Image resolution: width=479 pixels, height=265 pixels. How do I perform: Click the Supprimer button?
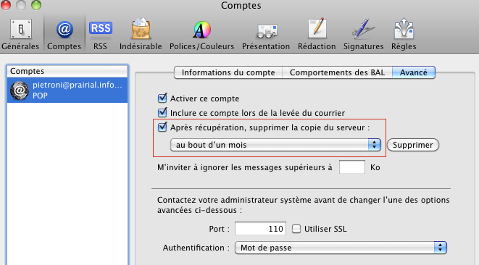click(413, 145)
